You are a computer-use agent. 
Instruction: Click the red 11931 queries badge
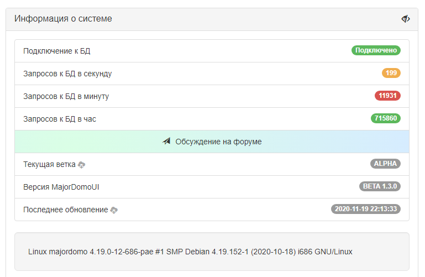coord(387,96)
